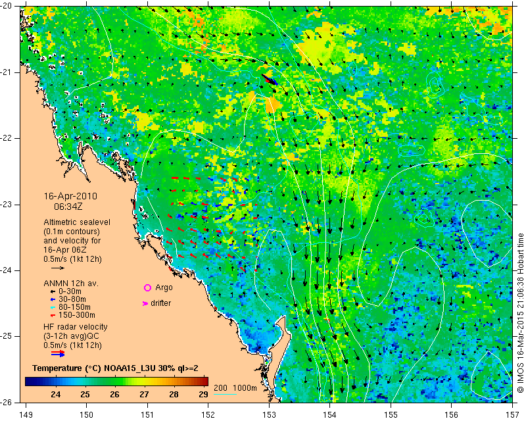
Task: Click the 'drifter' legend label
Action: pyautogui.click(x=160, y=303)
